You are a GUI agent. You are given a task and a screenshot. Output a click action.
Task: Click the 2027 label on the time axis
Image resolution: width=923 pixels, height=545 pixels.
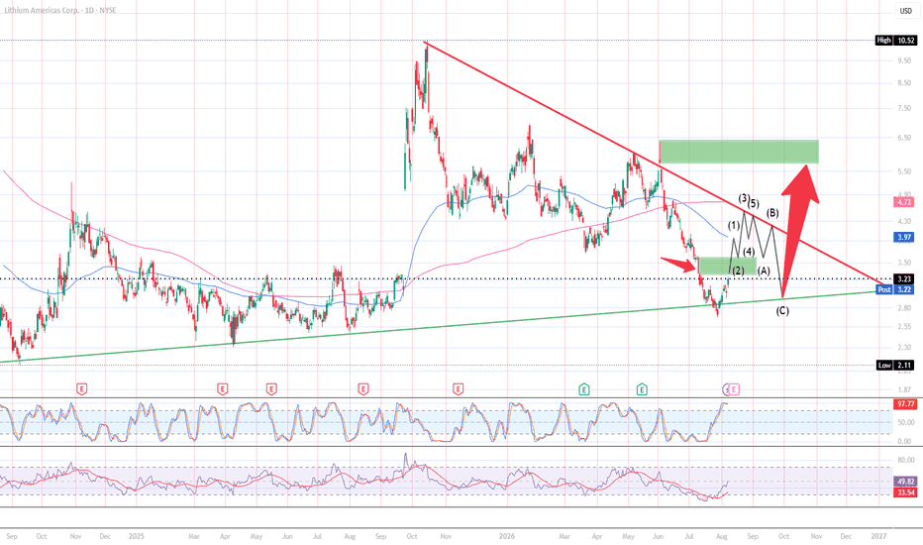coord(878,537)
